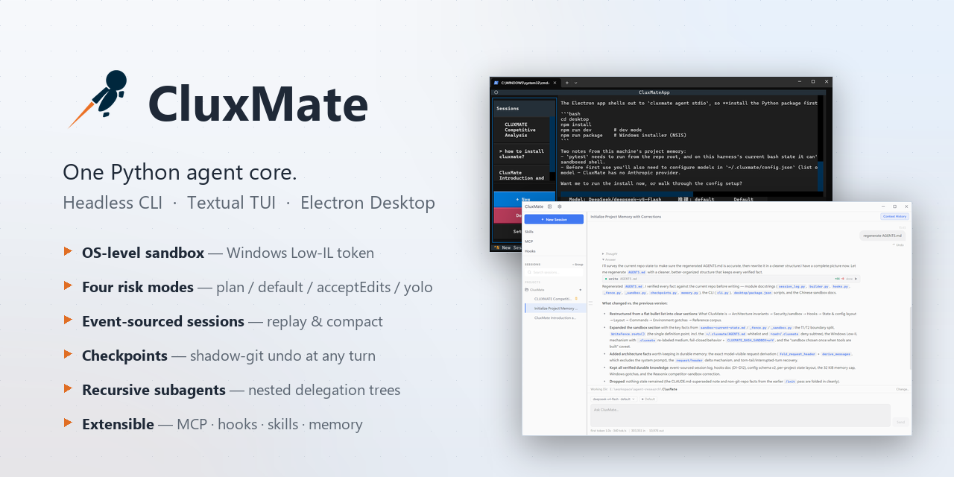Select CluxMate Introduction session in the TUI
The width and height of the screenshot is (954, 477).
[522, 174]
